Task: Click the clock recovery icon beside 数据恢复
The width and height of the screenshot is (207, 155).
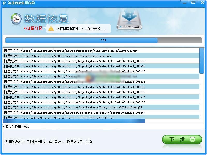Action: (x=16, y=19)
